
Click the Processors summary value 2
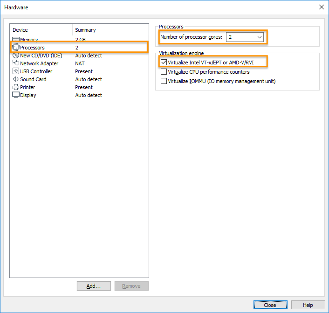[x=77, y=48]
